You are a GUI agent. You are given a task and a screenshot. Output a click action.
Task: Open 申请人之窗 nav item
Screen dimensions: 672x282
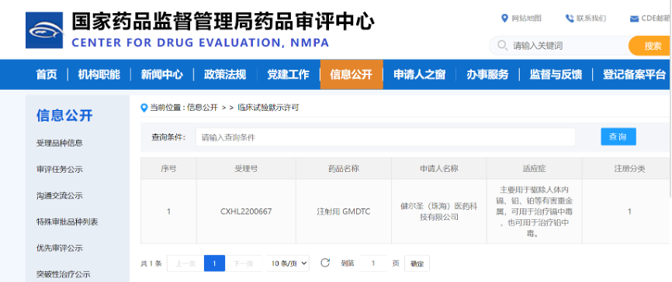(420, 74)
